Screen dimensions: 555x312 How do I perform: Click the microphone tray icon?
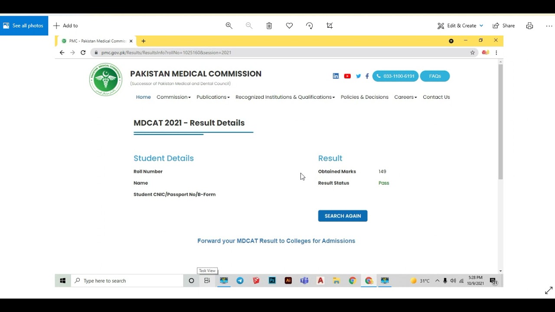(445, 281)
